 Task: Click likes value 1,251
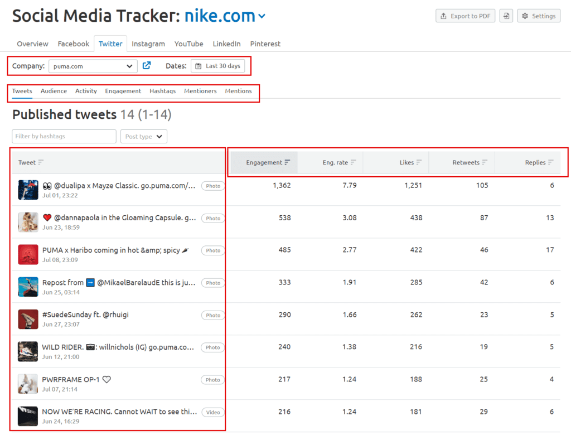tap(413, 186)
